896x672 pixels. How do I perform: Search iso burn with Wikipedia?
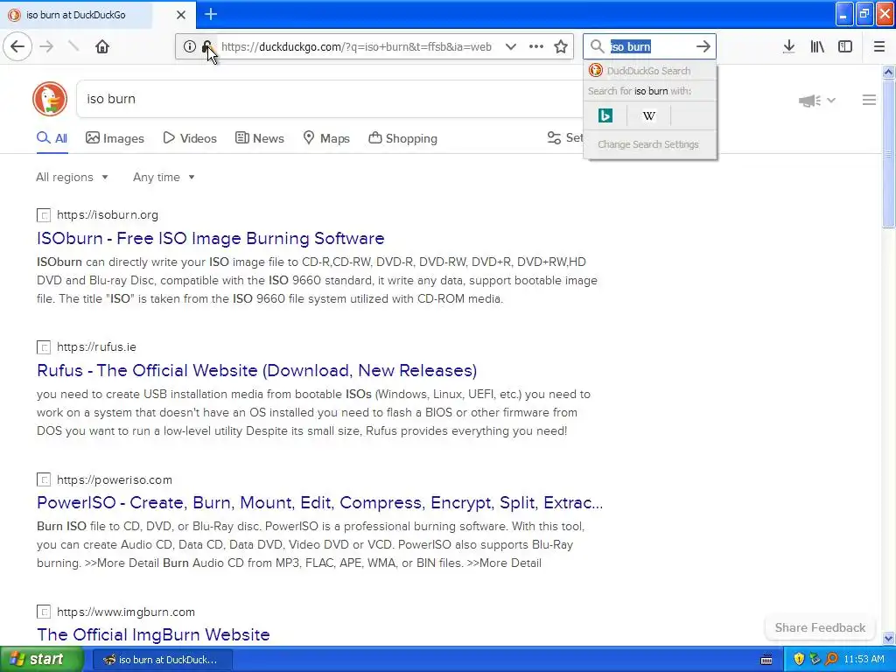(x=648, y=116)
